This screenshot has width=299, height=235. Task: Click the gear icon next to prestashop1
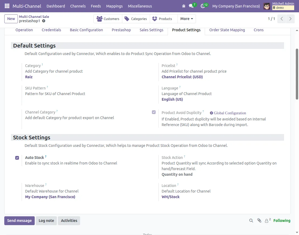[x=44, y=21]
